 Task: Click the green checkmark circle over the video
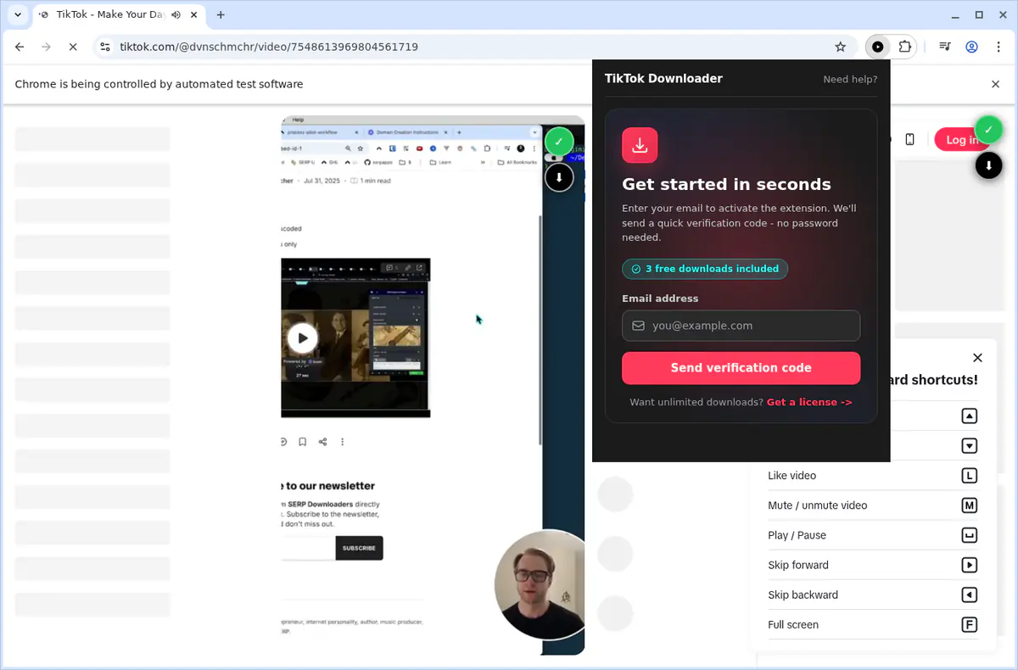559,142
